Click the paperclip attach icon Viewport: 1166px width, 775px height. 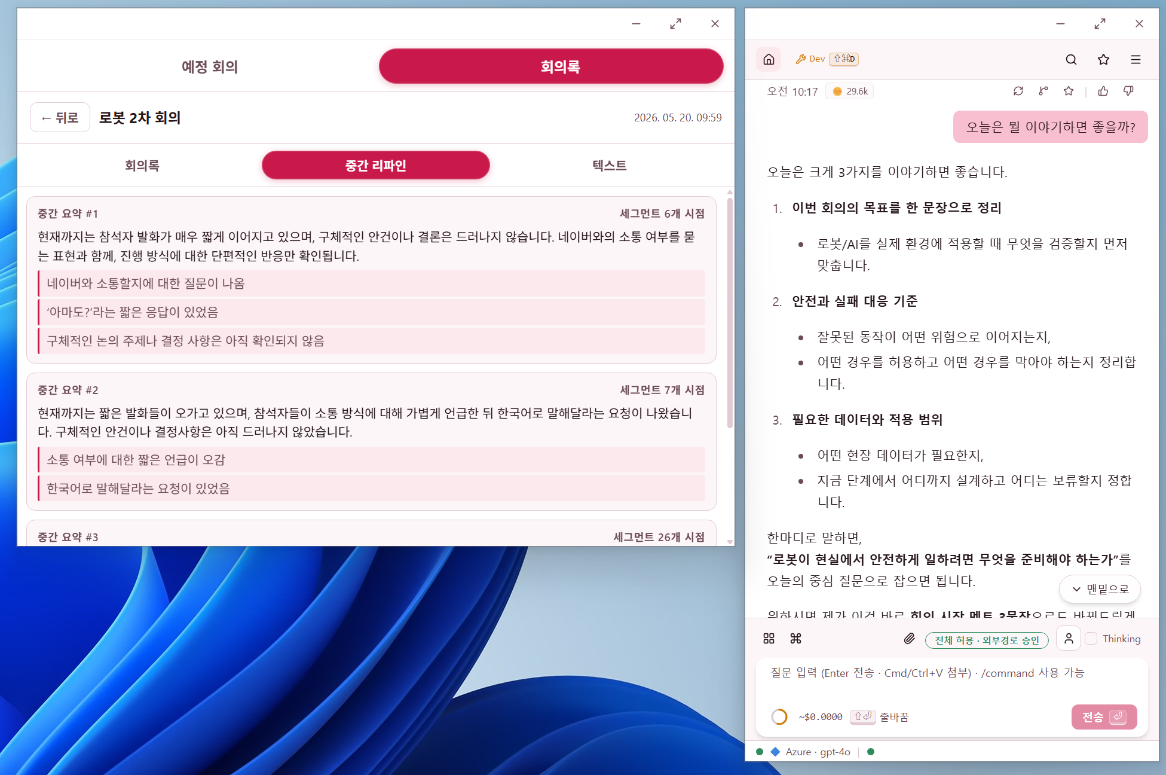(x=909, y=639)
